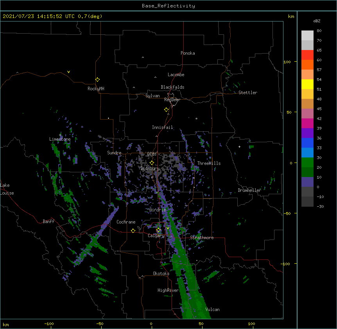Screen dimensions: 337x329
Task: Click the yellow diamond marker between Olds and Didsbury
Action: pyautogui.click(x=152, y=163)
